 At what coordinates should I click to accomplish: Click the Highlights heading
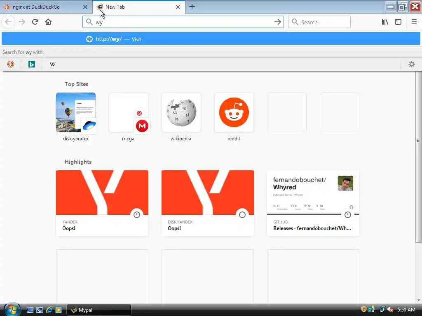point(78,162)
